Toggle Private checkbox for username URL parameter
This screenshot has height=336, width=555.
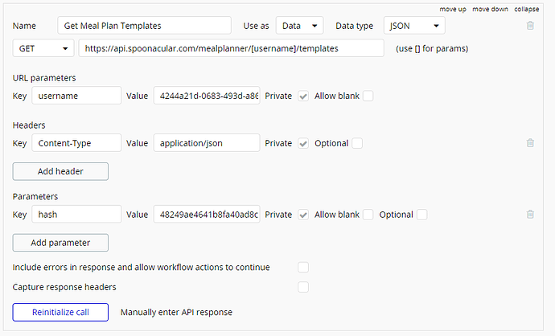coord(303,96)
